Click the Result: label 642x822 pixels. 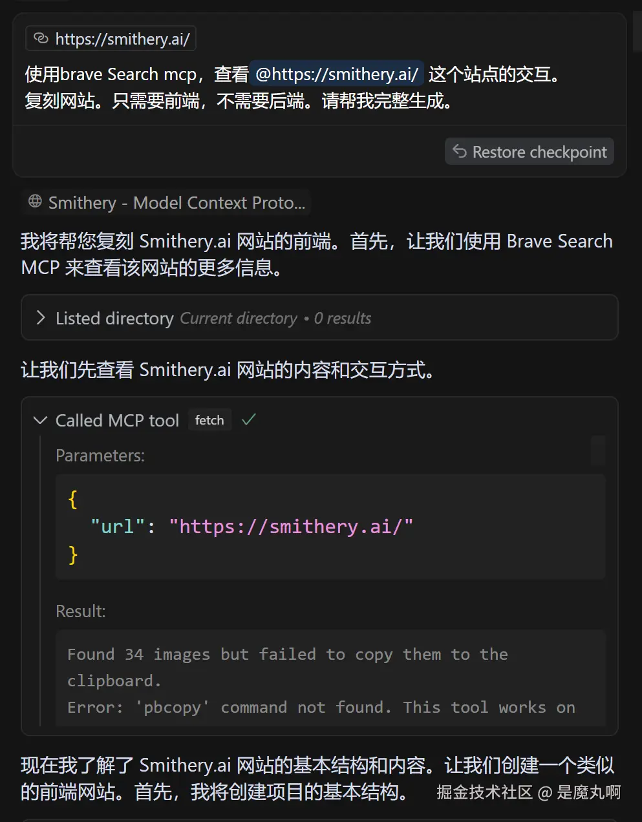click(x=81, y=611)
